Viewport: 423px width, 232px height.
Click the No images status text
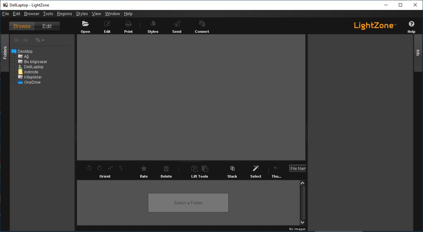click(297, 229)
